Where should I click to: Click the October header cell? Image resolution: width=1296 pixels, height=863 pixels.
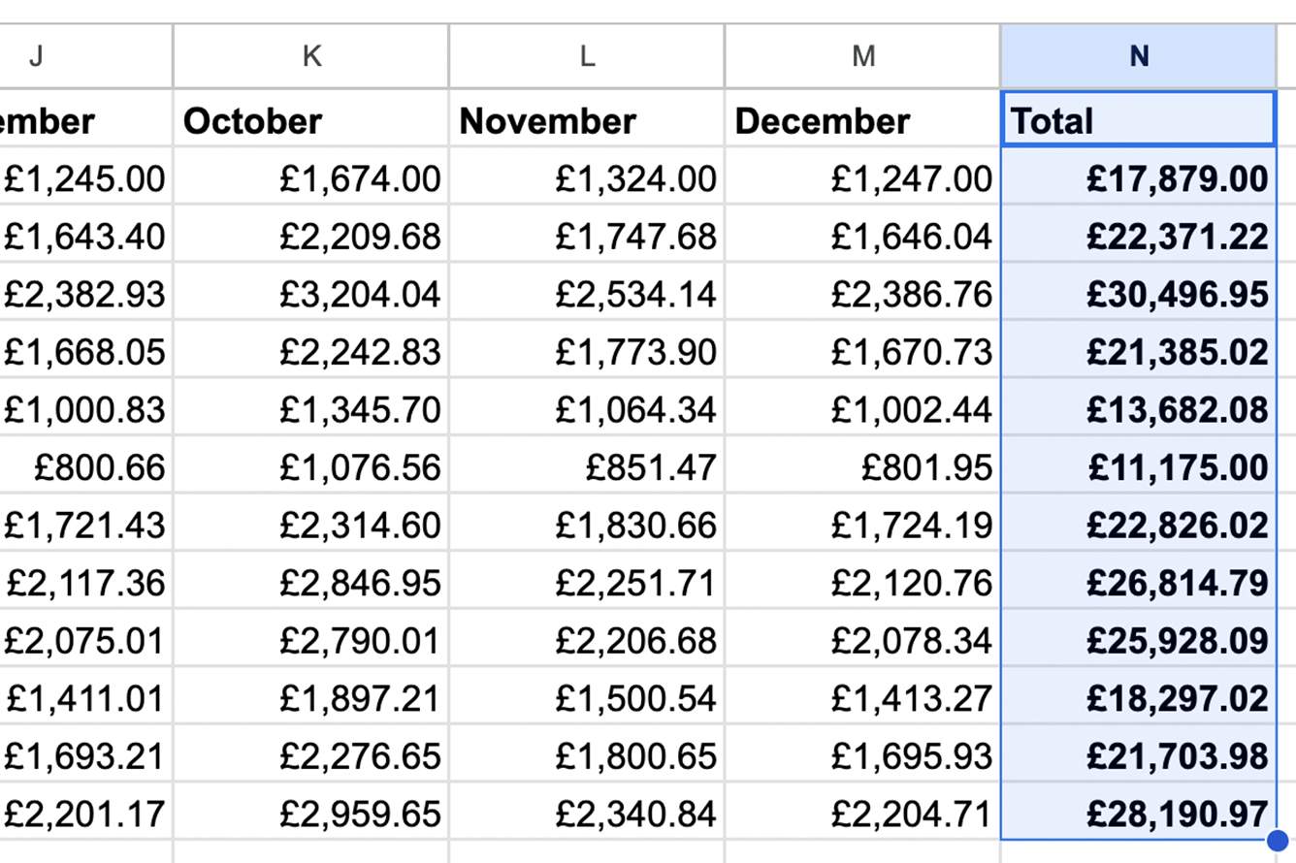[x=310, y=120]
